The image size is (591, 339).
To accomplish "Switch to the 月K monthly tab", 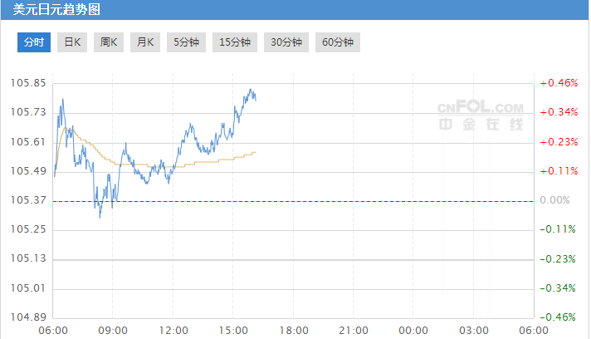I will pos(145,42).
